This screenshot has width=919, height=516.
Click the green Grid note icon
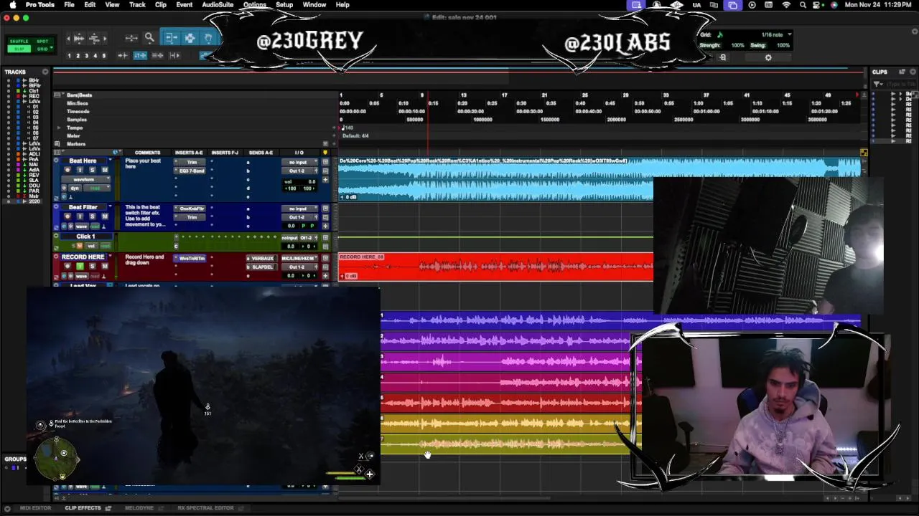pos(719,34)
